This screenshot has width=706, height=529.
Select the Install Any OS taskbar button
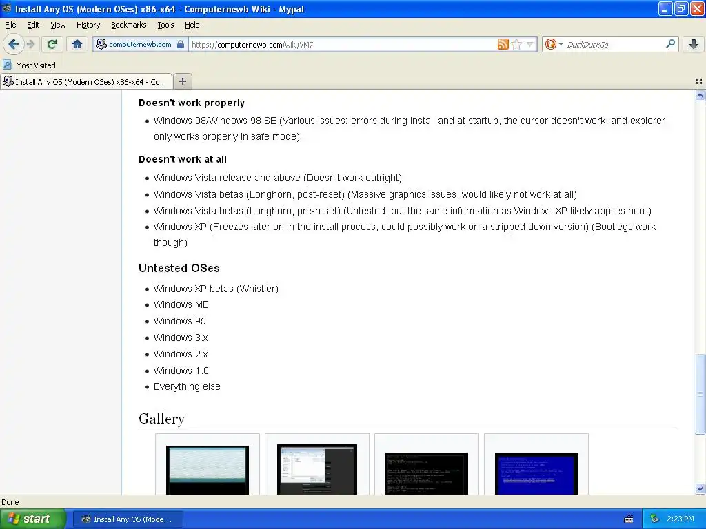click(x=128, y=519)
